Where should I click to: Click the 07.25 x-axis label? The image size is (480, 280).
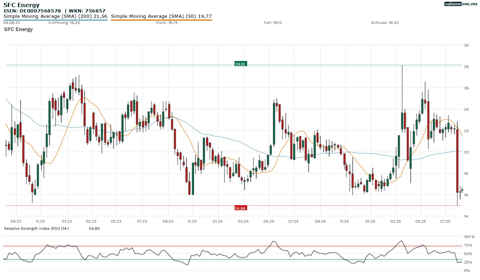tap(445, 221)
